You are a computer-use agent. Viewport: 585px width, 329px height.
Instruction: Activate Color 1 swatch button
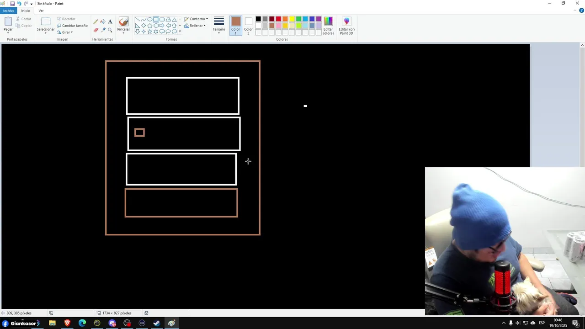tap(235, 26)
